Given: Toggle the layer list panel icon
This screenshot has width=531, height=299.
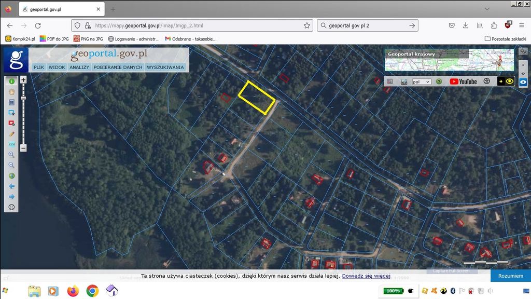Looking at the screenshot, I should pos(390,81).
